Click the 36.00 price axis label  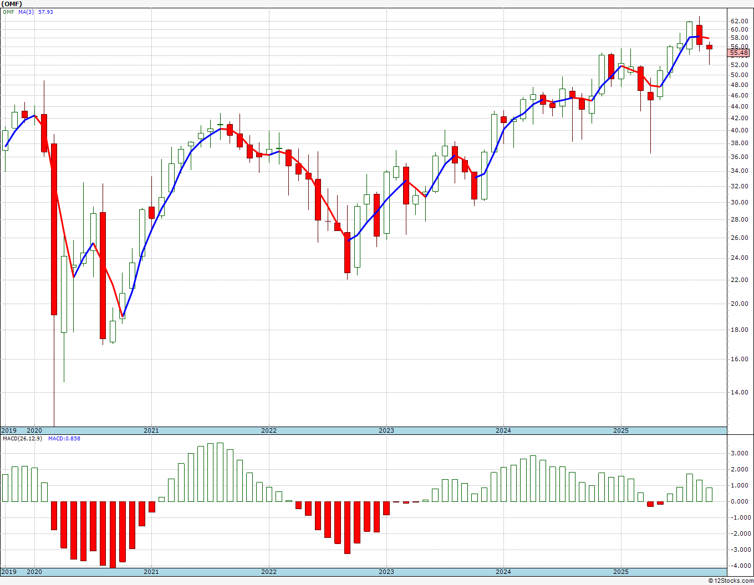pos(740,157)
